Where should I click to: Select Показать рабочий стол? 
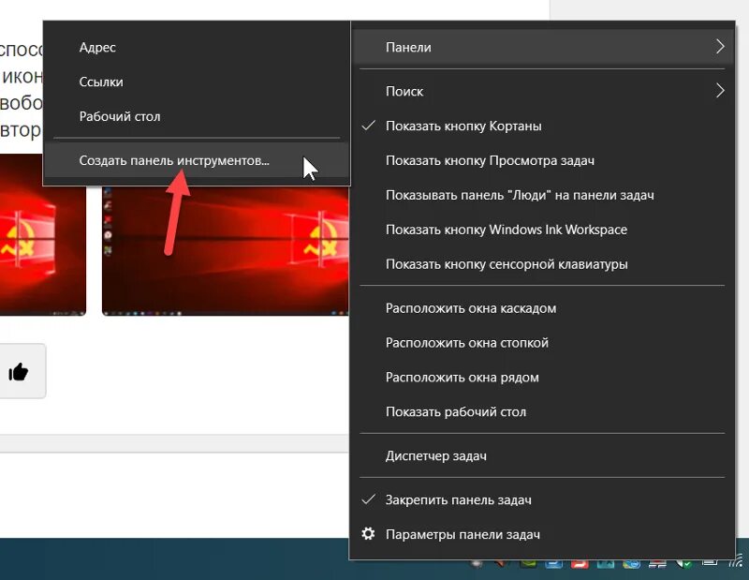click(542, 411)
